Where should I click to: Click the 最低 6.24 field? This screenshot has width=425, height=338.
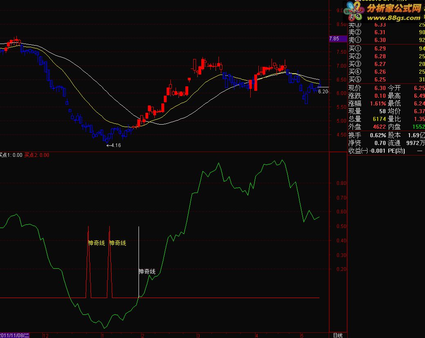click(x=406, y=103)
